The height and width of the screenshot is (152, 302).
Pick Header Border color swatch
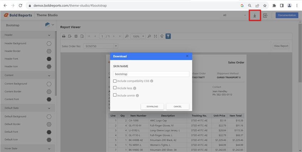click(x=49, y=51)
